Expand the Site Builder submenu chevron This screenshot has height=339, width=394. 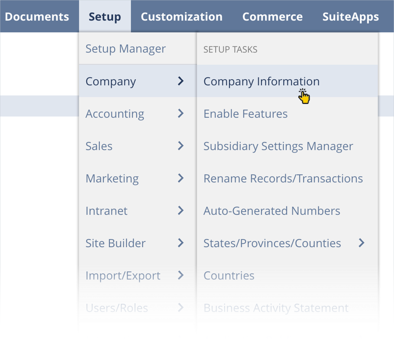tap(181, 243)
